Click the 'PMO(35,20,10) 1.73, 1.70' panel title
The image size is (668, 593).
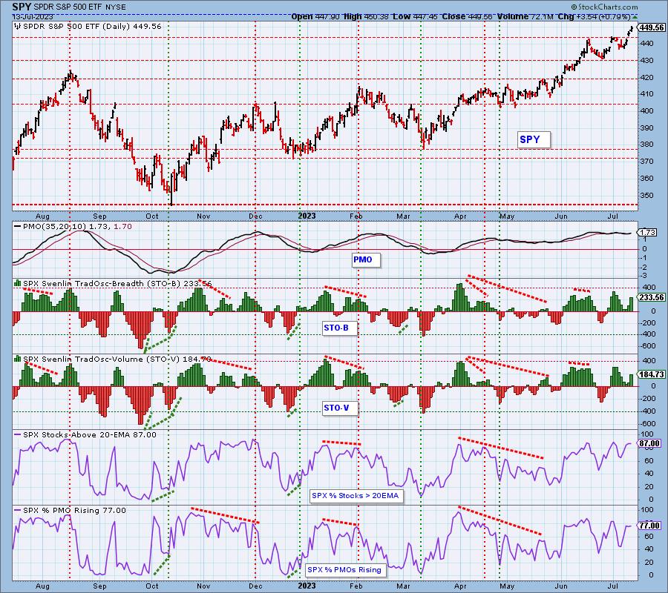pos(77,227)
